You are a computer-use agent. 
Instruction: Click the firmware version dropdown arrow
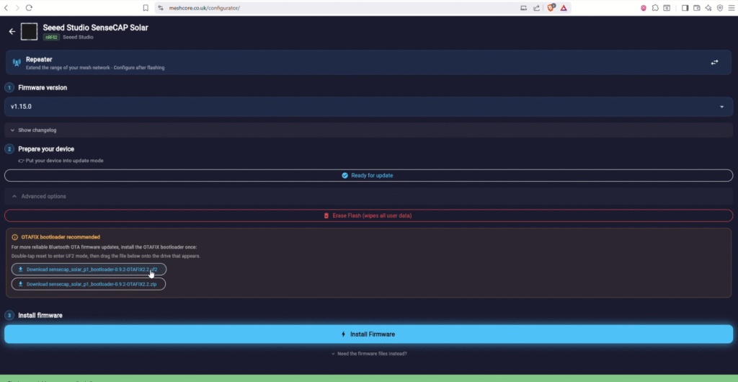tap(721, 107)
